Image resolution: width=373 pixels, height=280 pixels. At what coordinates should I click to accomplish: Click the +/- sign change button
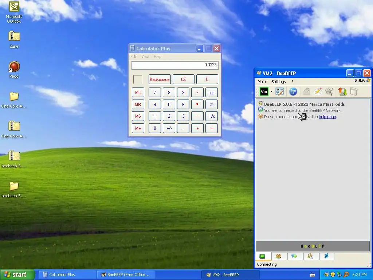[169, 128]
